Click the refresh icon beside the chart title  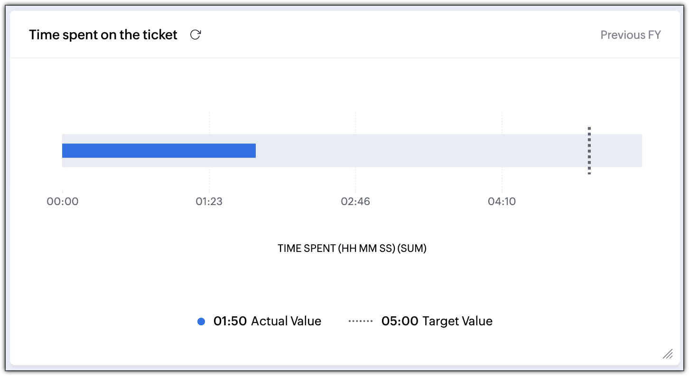click(x=196, y=35)
